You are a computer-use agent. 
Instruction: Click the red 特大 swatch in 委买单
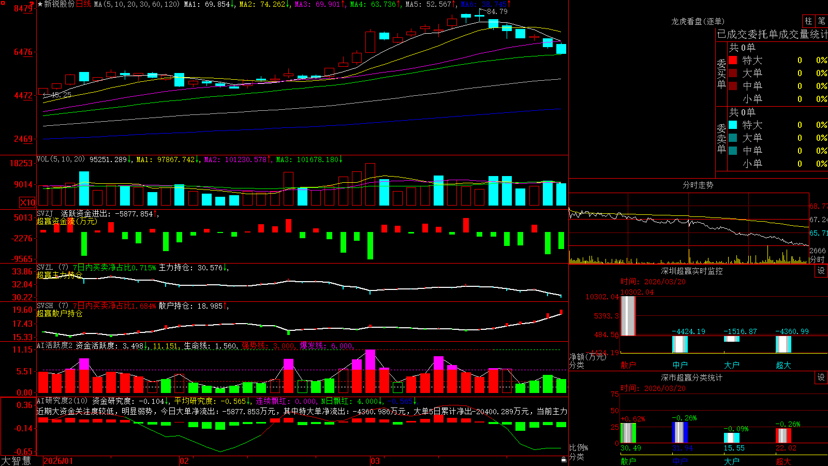(733, 60)
